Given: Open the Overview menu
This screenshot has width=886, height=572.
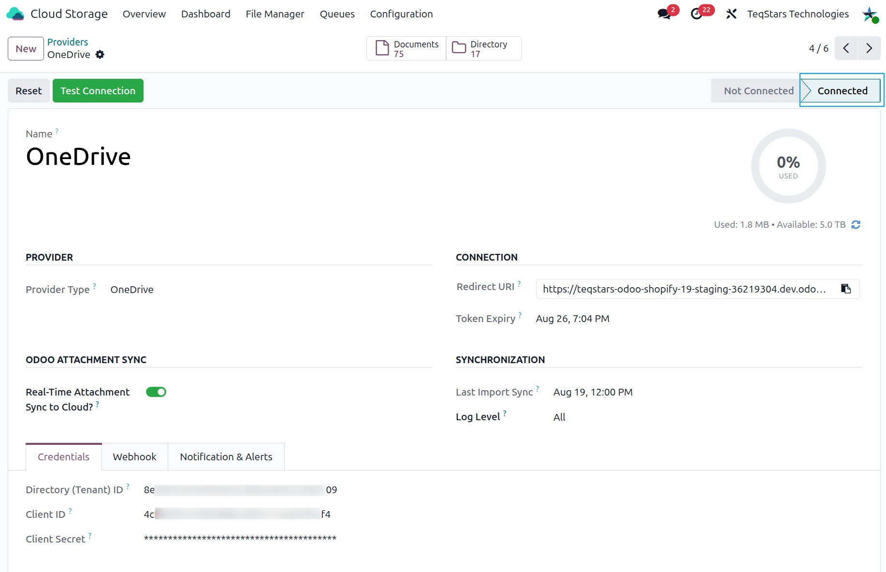Looking at the screenshot, I should (144, 14).
